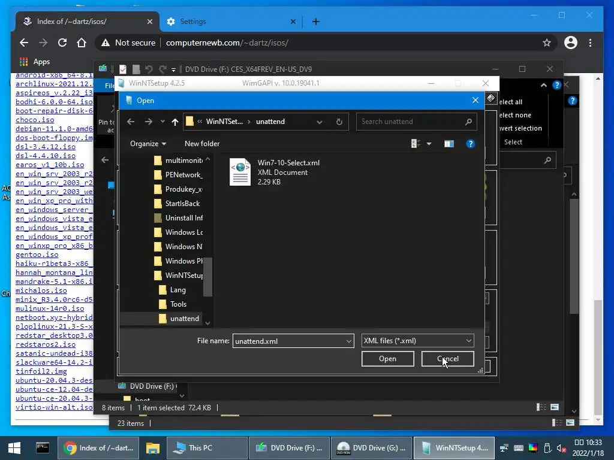The height and width of the screenshot is (460, 614).
Task: Open the Organize menu
Action: tap(148, 144)
